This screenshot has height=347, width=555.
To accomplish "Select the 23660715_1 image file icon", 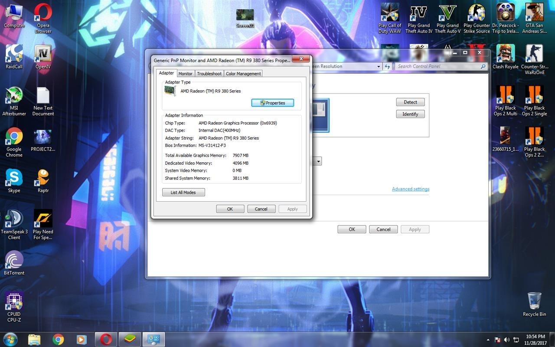I will point(506,140).
